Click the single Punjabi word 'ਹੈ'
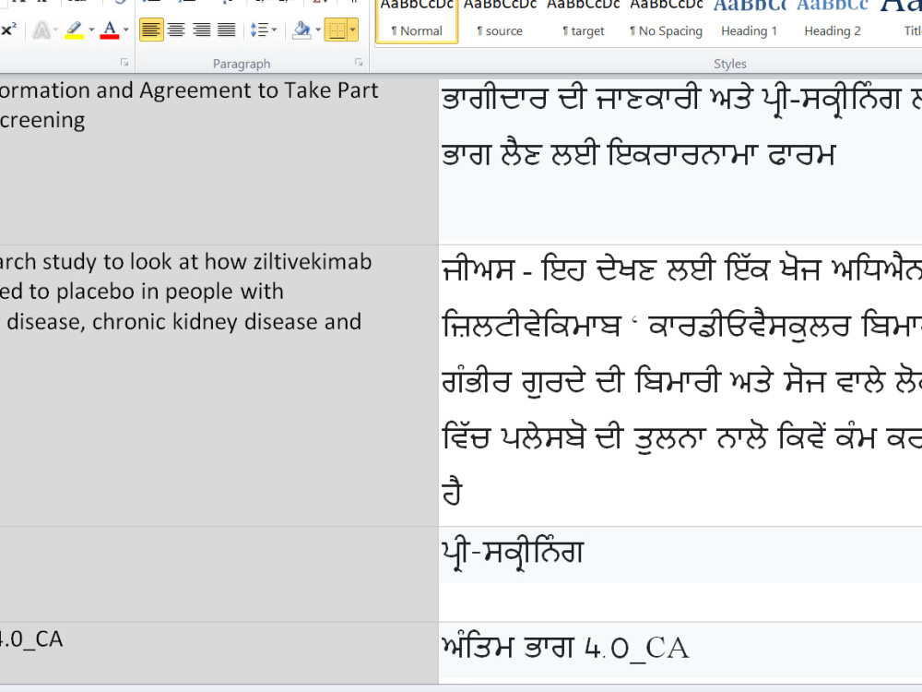Screen dimensions: 922x692 (452, 491)
